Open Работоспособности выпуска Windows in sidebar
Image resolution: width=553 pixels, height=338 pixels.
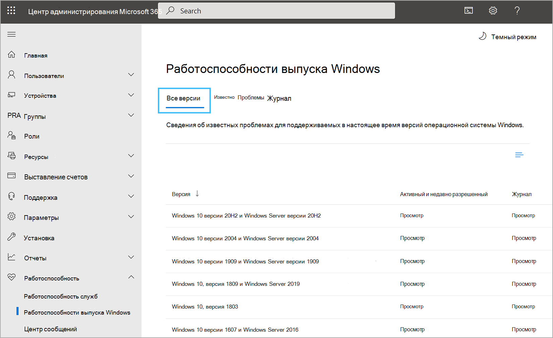[77, 313]
